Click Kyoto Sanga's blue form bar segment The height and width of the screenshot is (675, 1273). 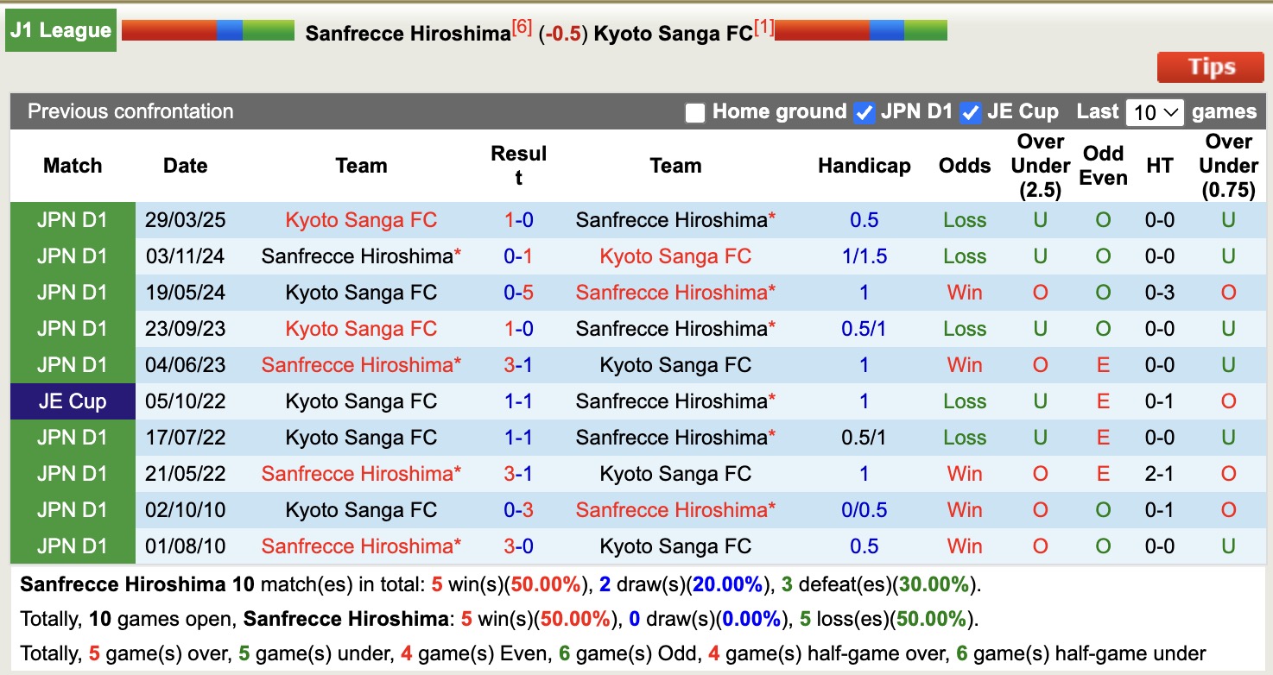(887, 30)
